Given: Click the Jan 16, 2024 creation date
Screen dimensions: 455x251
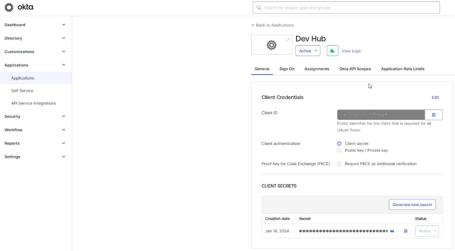Looking at the screenshot, I should [x=277, y=231].
